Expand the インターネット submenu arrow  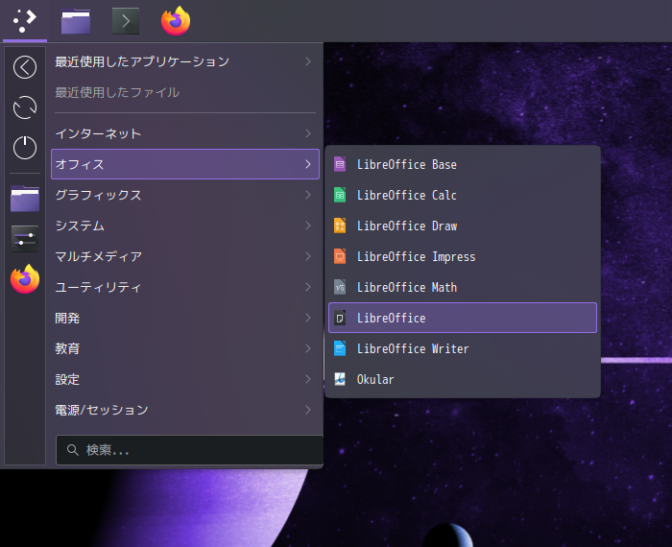[308, 133]
